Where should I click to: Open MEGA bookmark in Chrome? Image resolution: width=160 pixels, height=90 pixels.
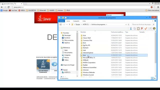22,10
